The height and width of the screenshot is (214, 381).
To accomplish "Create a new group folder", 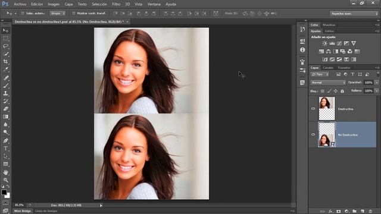I will click(x=355, y=212).
